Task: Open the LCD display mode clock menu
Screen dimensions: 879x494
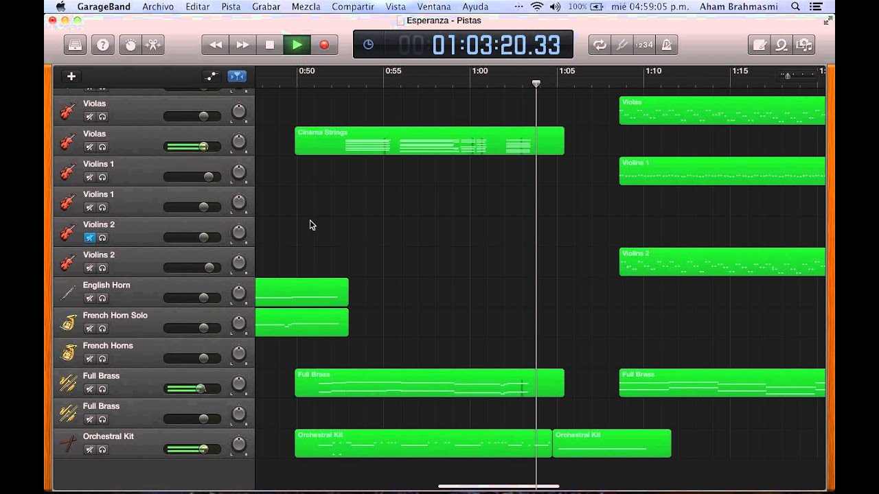Action: click(x=369, y=45)
